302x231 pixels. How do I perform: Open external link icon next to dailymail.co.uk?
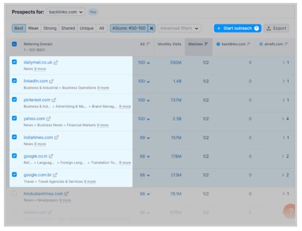click(x=56, y=63)
